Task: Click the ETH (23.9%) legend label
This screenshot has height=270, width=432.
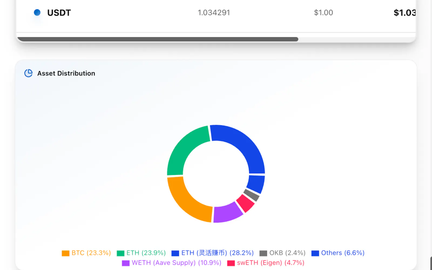Action: point(146,253)
